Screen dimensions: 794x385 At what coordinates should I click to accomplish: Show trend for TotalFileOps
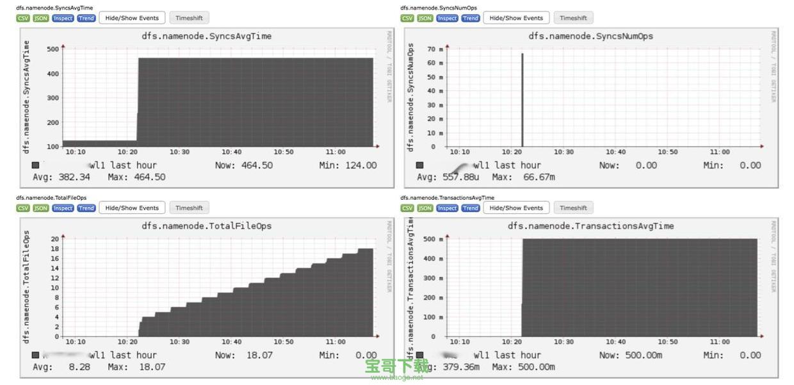click(86, 208)
